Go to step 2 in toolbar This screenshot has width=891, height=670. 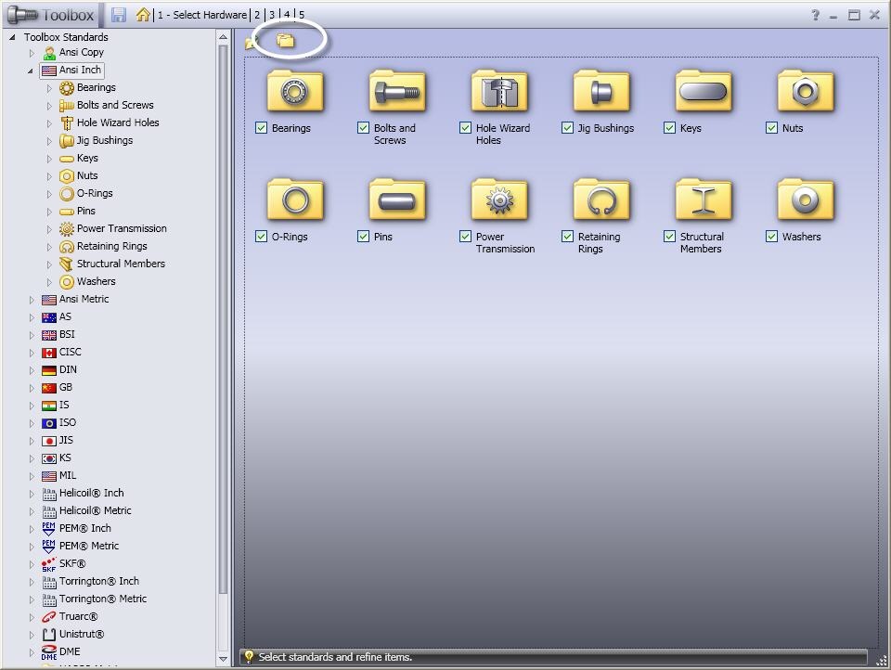pos(257,15)
